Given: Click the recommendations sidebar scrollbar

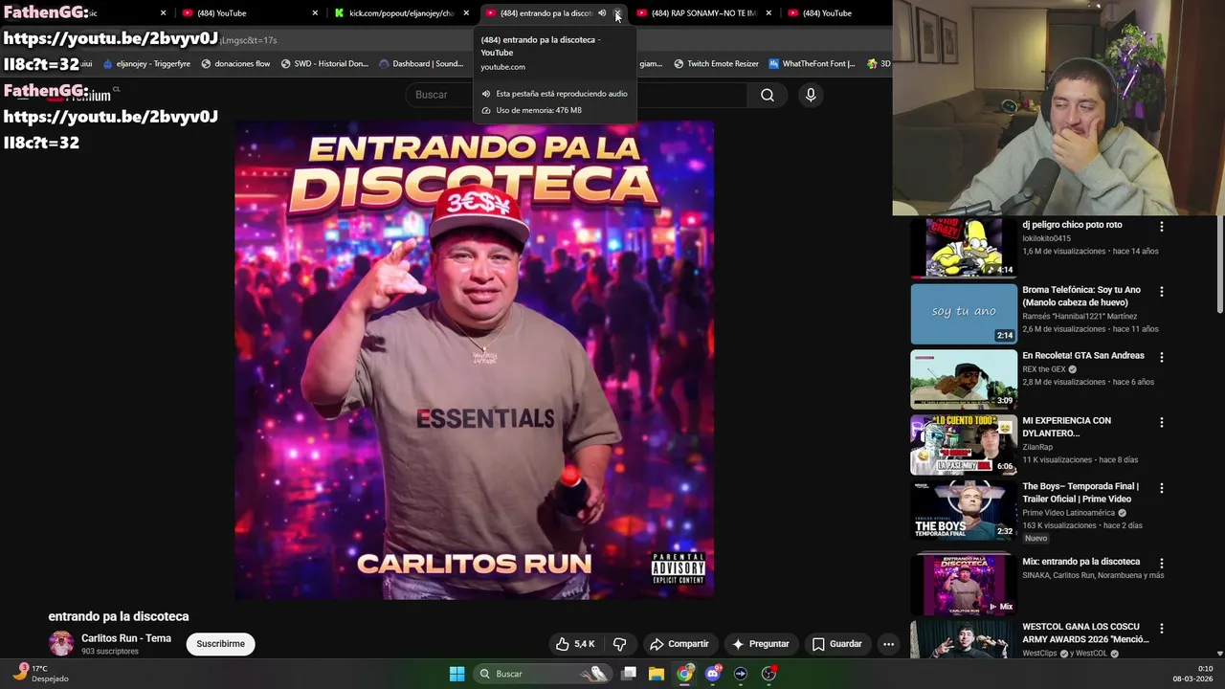Looking at the screenshot, I should pos(1219,266).
